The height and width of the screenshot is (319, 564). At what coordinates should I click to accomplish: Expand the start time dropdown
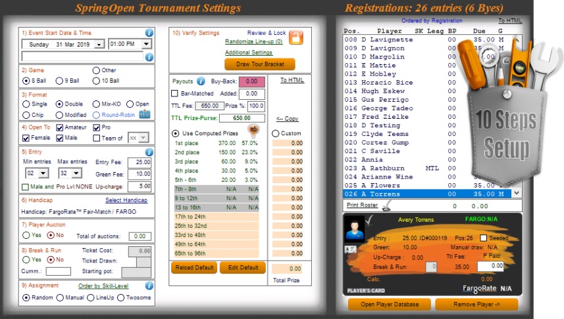tap(145, 45)
